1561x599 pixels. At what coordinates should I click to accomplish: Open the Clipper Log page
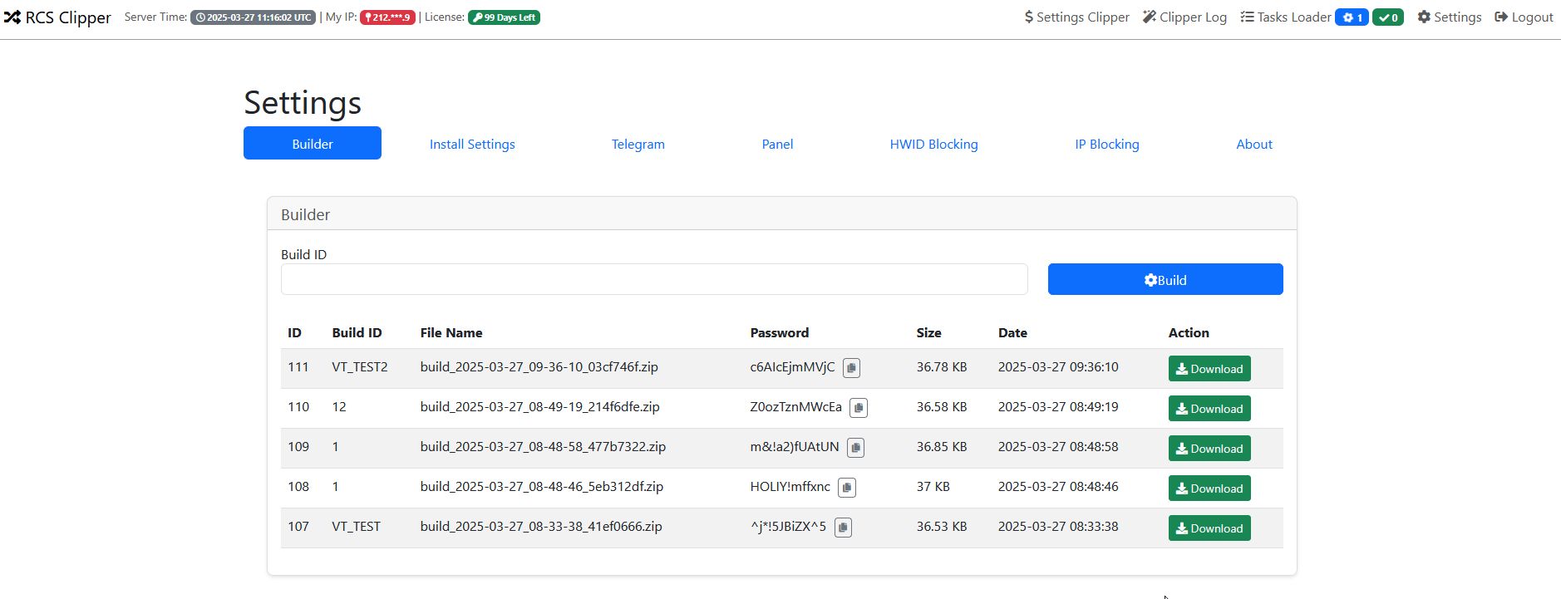tap(1184, 17)
